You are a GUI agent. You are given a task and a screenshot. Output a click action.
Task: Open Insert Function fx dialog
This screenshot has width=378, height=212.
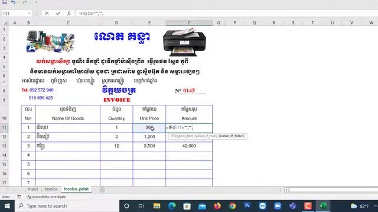(x=69, y=14)
